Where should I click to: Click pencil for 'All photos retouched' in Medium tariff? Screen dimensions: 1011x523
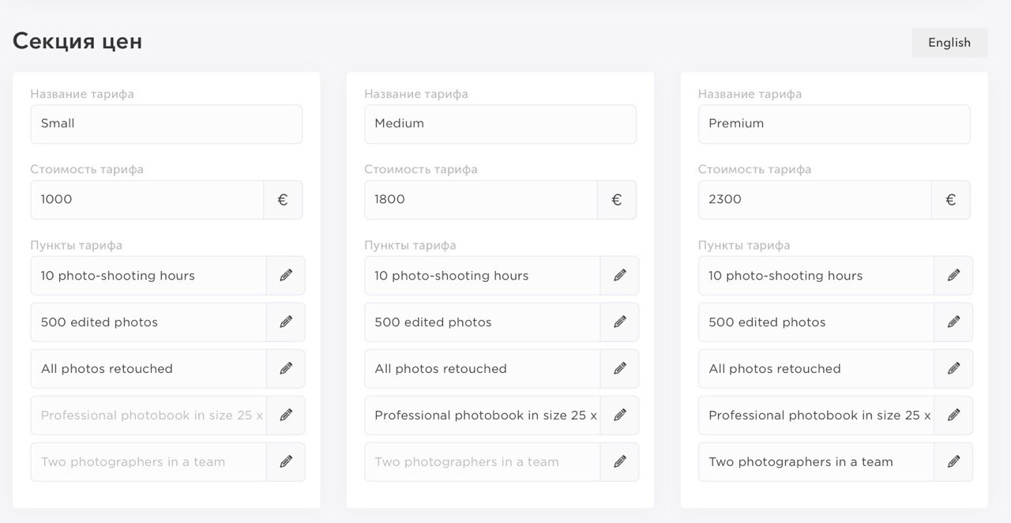620,369
